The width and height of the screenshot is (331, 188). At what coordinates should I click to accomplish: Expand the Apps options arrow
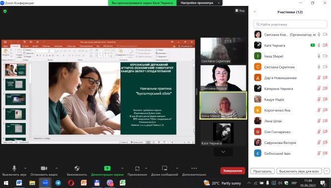click(146, 168)
